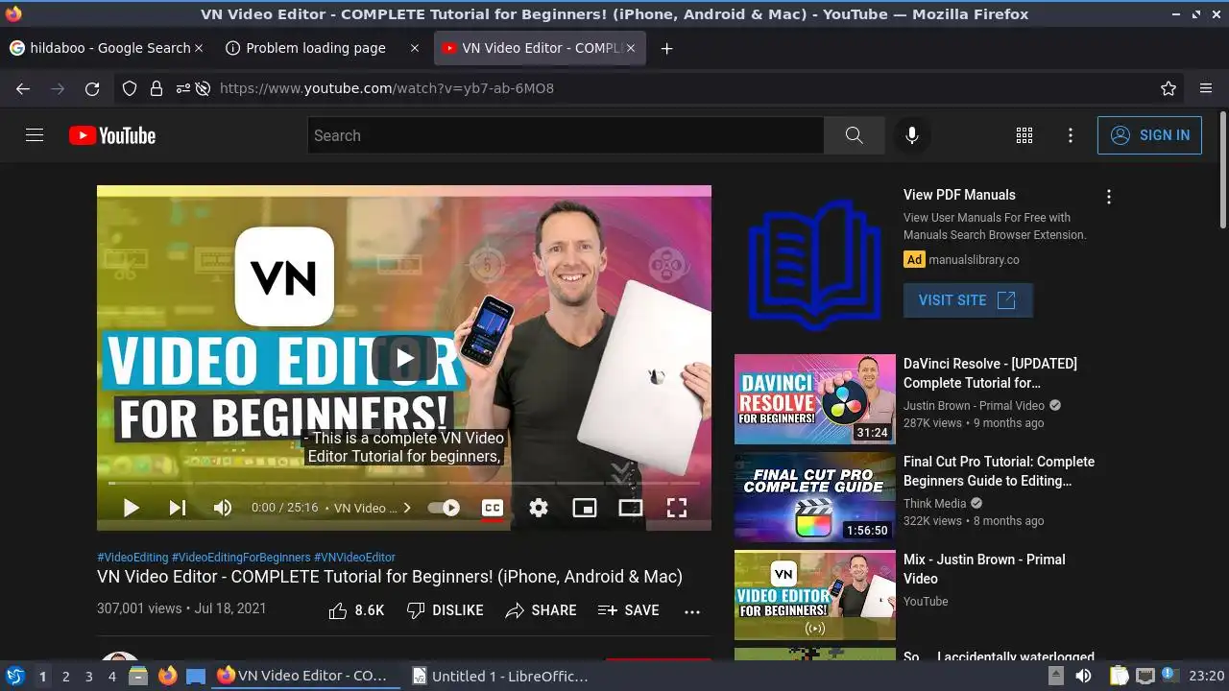Open the player settings gear
This screenshot has height=691, width=1229.
[539, 508]
